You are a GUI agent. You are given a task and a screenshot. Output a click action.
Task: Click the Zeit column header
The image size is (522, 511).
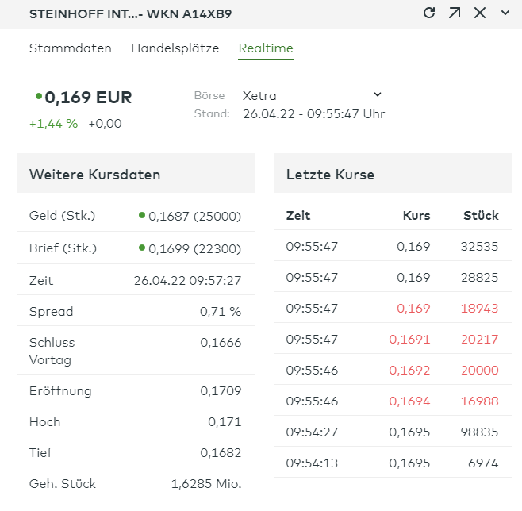298,215
